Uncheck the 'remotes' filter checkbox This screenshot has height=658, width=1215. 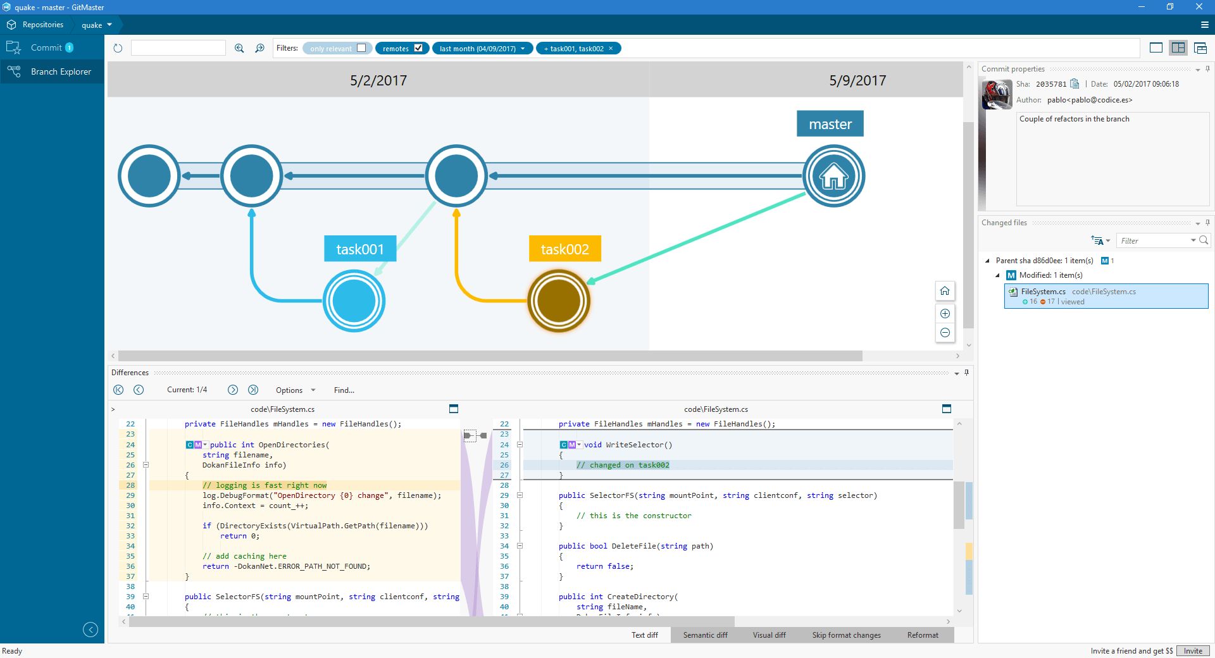[418, 48]
